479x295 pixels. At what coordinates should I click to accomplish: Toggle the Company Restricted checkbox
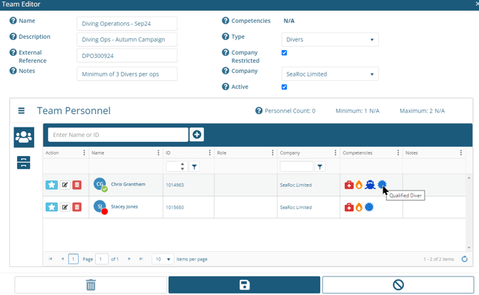(284, 53)
